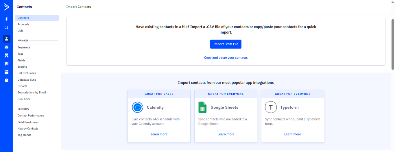Select Tag Trends under Reports

point(24,135)
